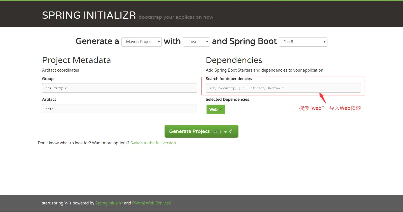Image resolution: width=403 pixels, height=212 pixels.
Task: Click the enter-key icon on Generate Project
Action: tap(231, 131)
